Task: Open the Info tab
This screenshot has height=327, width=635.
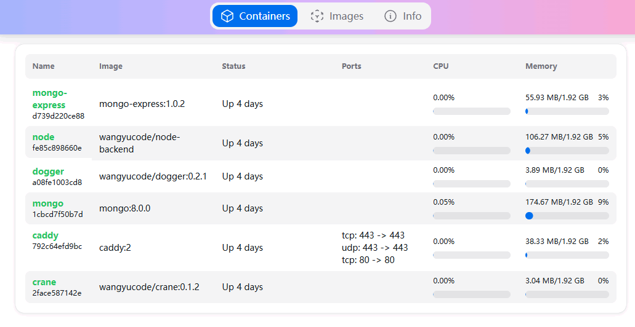Action: pyautogui.click(x=403, y=16)
